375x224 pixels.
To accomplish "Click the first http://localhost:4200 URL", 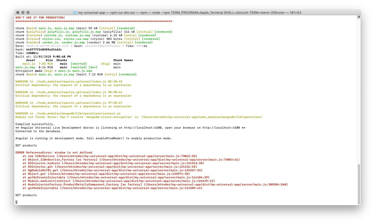I will (143, 128).
